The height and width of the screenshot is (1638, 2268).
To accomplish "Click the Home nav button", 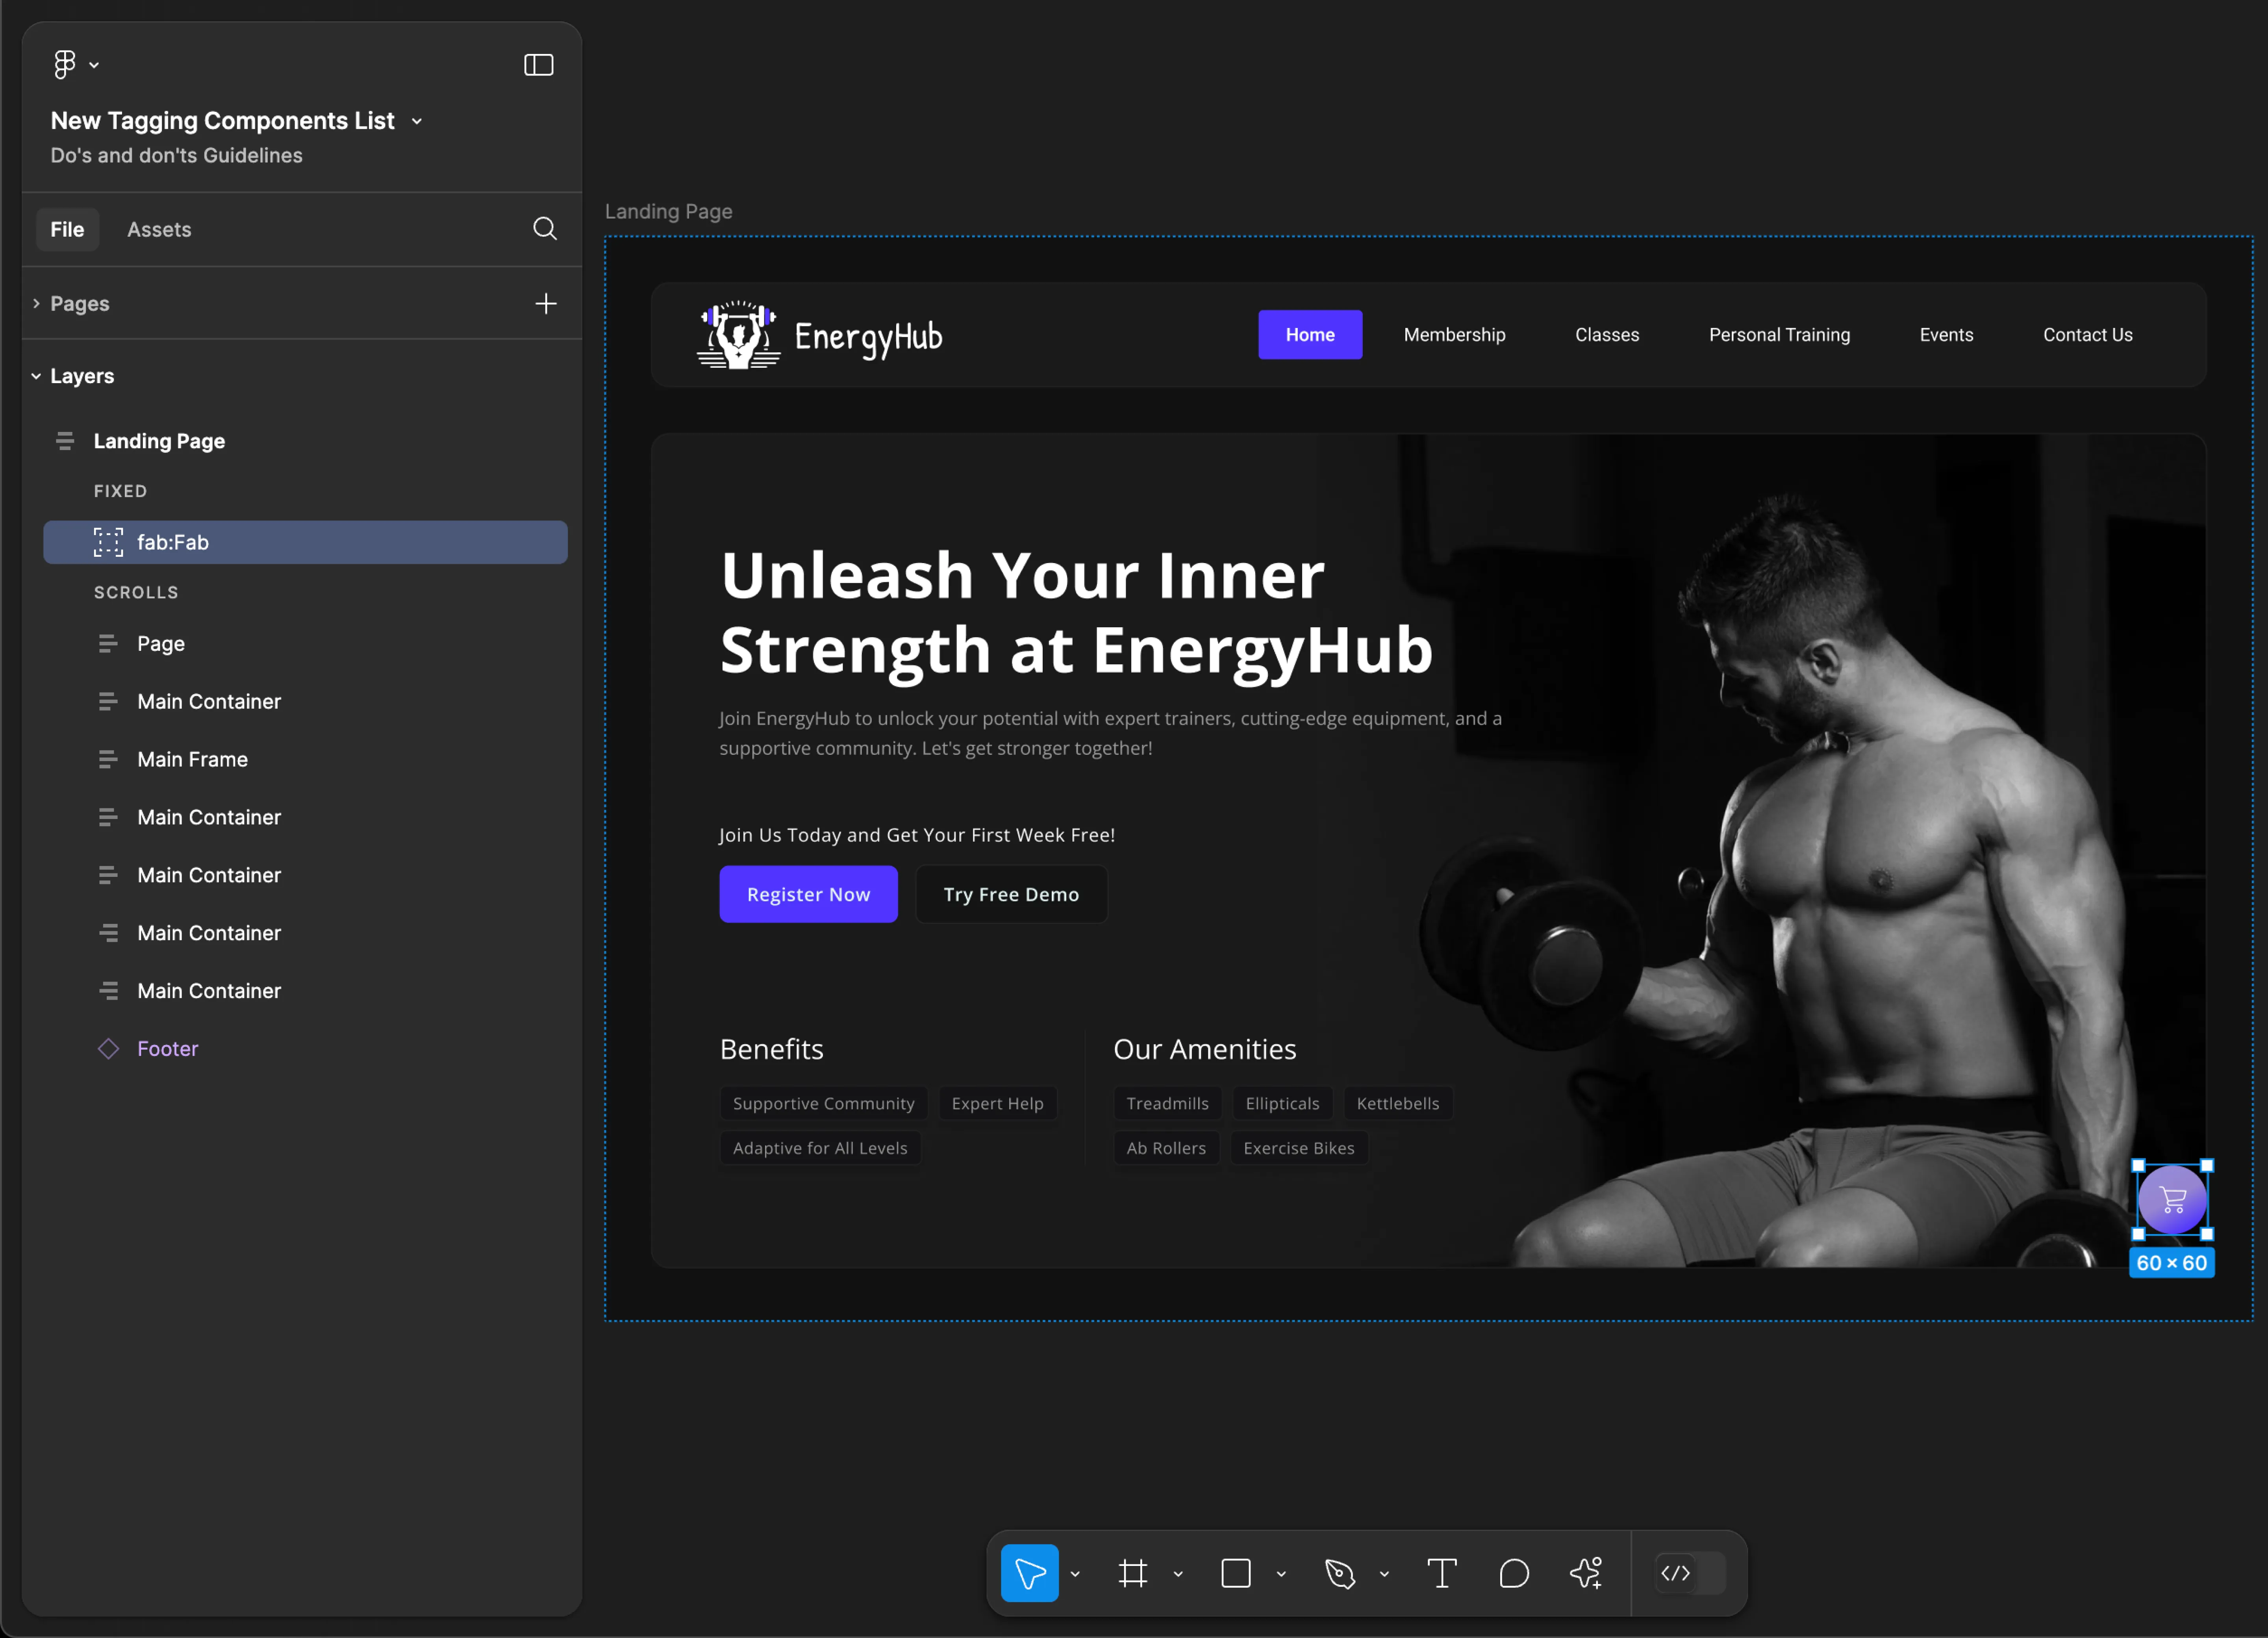I will pos(1310,335).
